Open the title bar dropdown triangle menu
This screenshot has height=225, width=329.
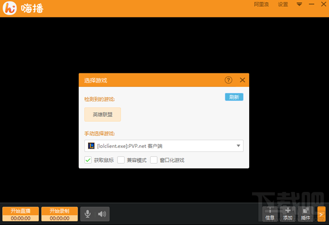point(299,4)
